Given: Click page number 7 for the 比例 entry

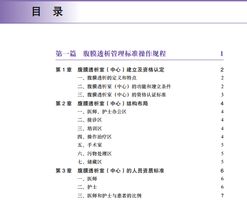Looking at the screenshot, I should (222, 196).
